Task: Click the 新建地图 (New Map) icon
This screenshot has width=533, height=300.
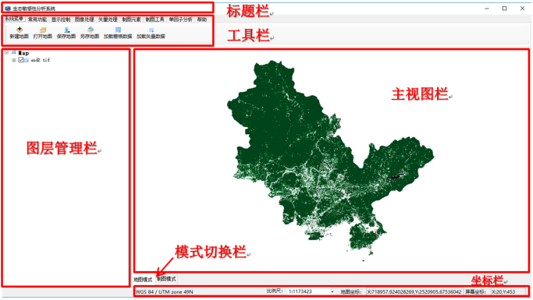Action: pyautogui.click(x=20, y=30)
